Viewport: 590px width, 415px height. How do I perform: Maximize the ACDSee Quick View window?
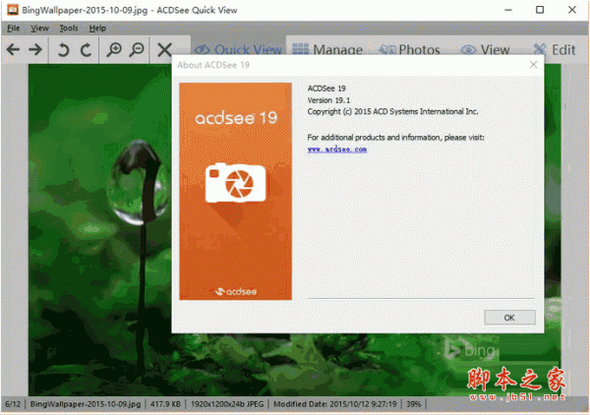(x=540, y=10)
